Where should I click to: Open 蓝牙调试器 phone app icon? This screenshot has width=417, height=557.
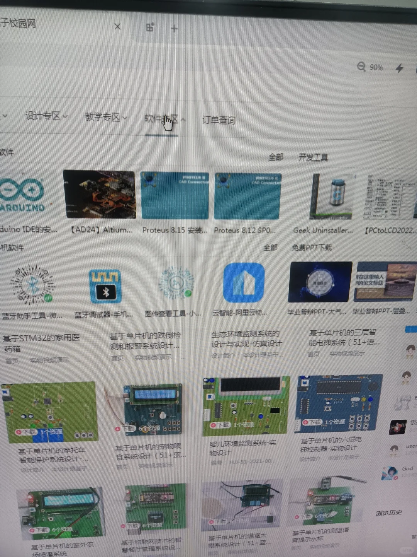click(x=105, y=284)
